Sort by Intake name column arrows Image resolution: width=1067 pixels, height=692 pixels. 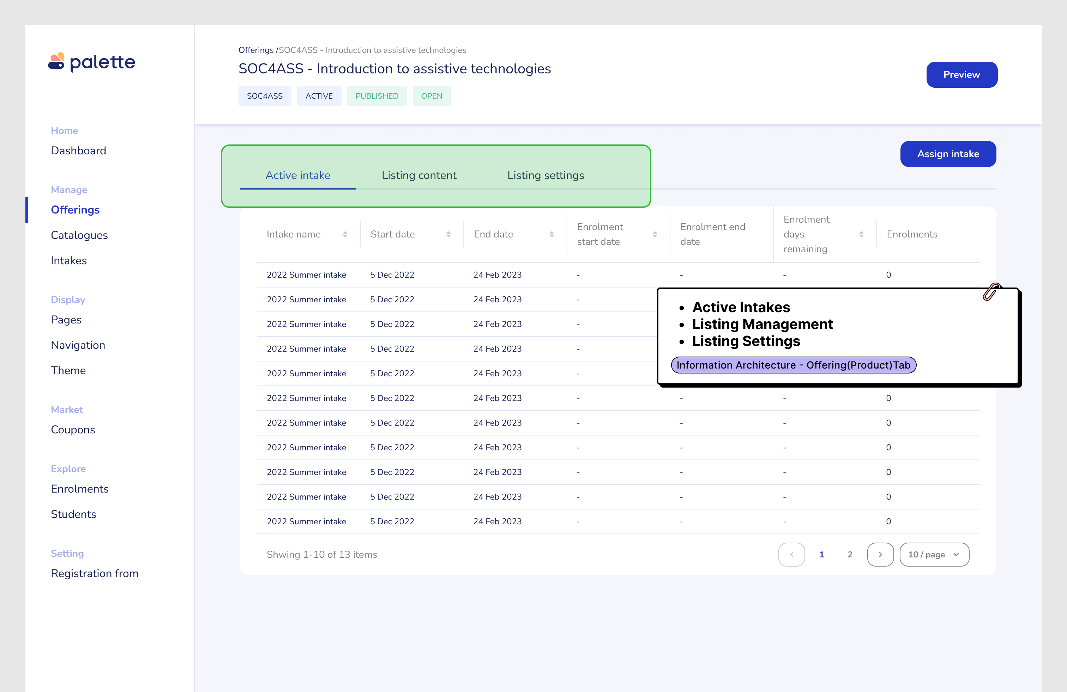point(345,235)
